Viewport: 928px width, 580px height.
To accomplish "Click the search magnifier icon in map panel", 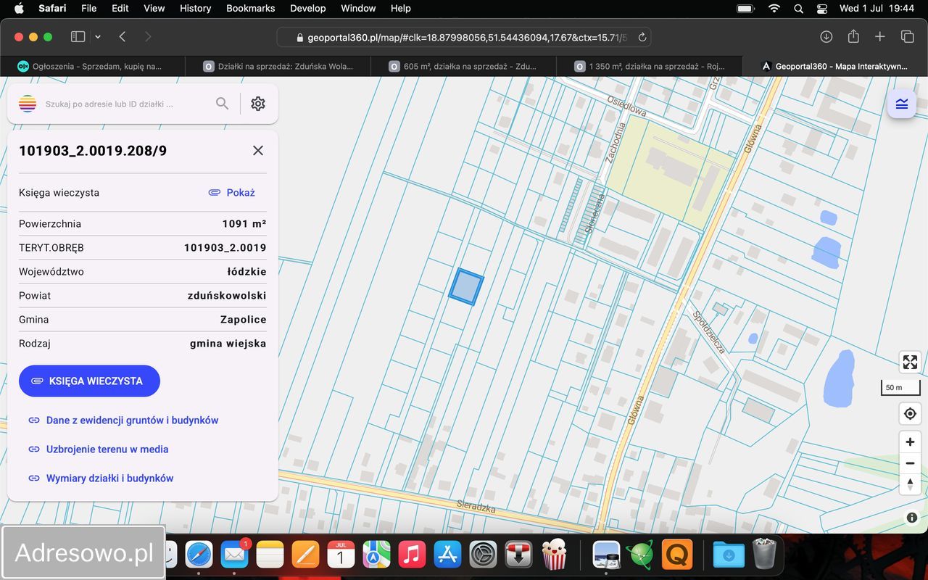I will (222, 104).
